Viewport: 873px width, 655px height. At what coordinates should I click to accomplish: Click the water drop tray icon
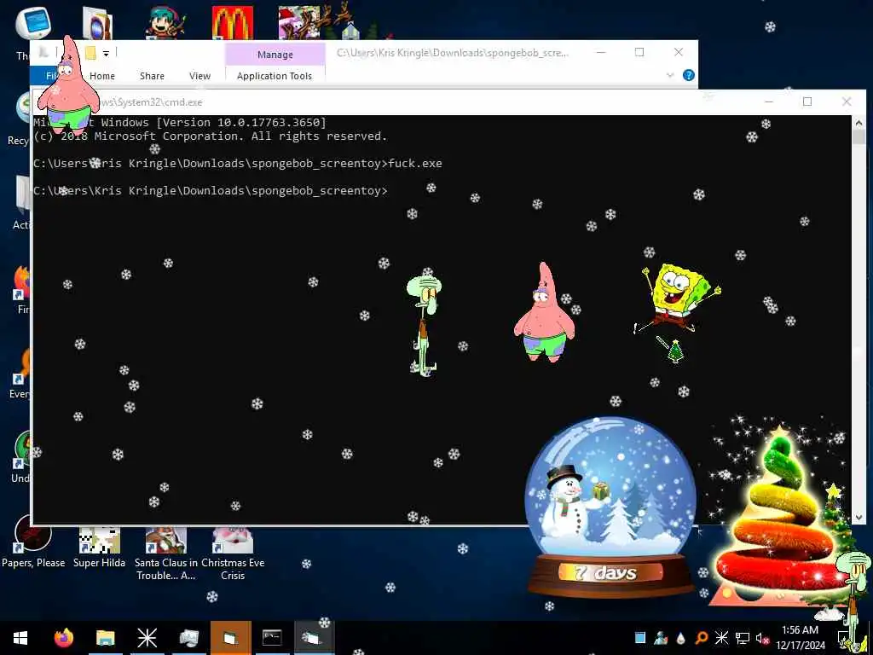pyautogui.click(x=681, y=638)
